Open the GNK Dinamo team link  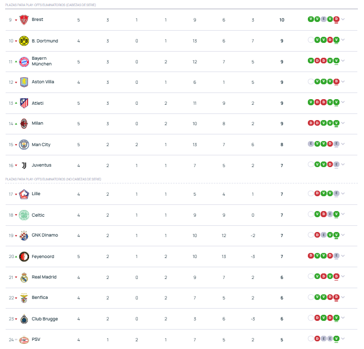pos(44,235)
